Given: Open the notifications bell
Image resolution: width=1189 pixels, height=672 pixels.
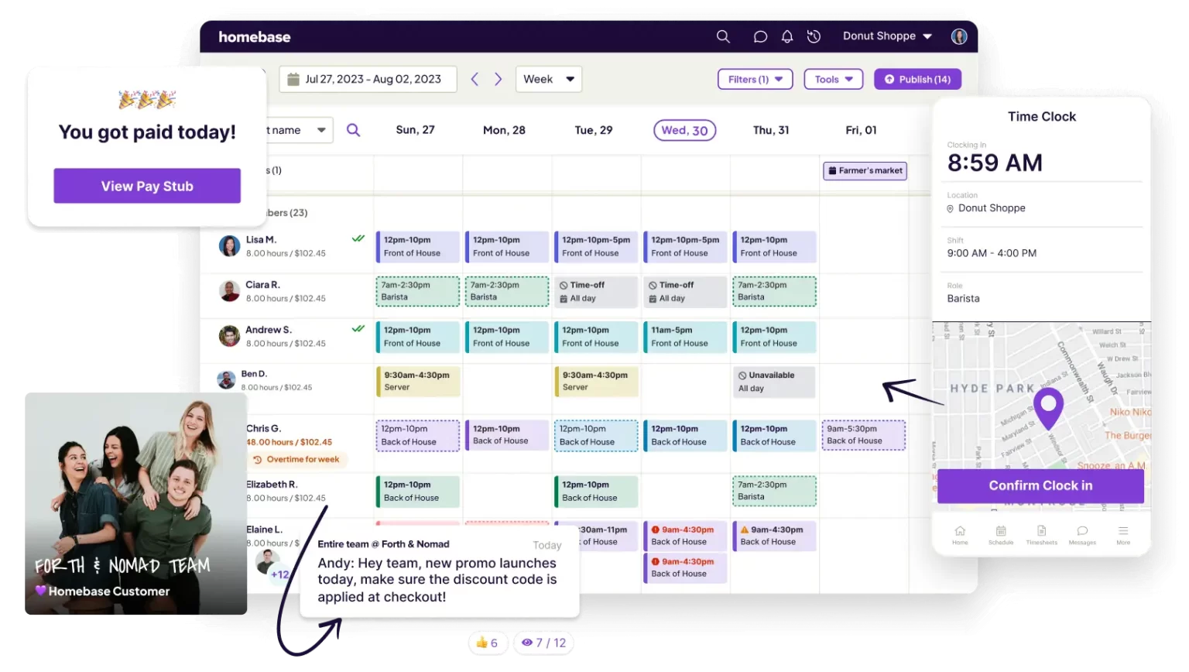Looking at the screenshot, I should point(787,36).
